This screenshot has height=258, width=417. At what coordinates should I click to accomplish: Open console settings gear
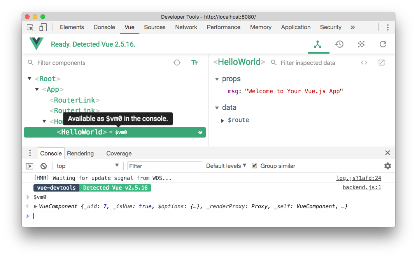[x=387, y=166]
